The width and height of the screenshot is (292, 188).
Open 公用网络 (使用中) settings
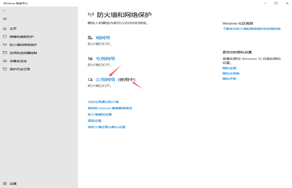click(106, 79)
